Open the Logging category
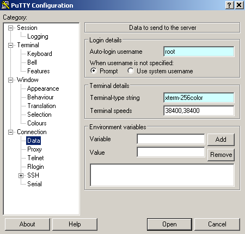Image resolution: width=245 pixels, height=234 pixels. (38, 36)
